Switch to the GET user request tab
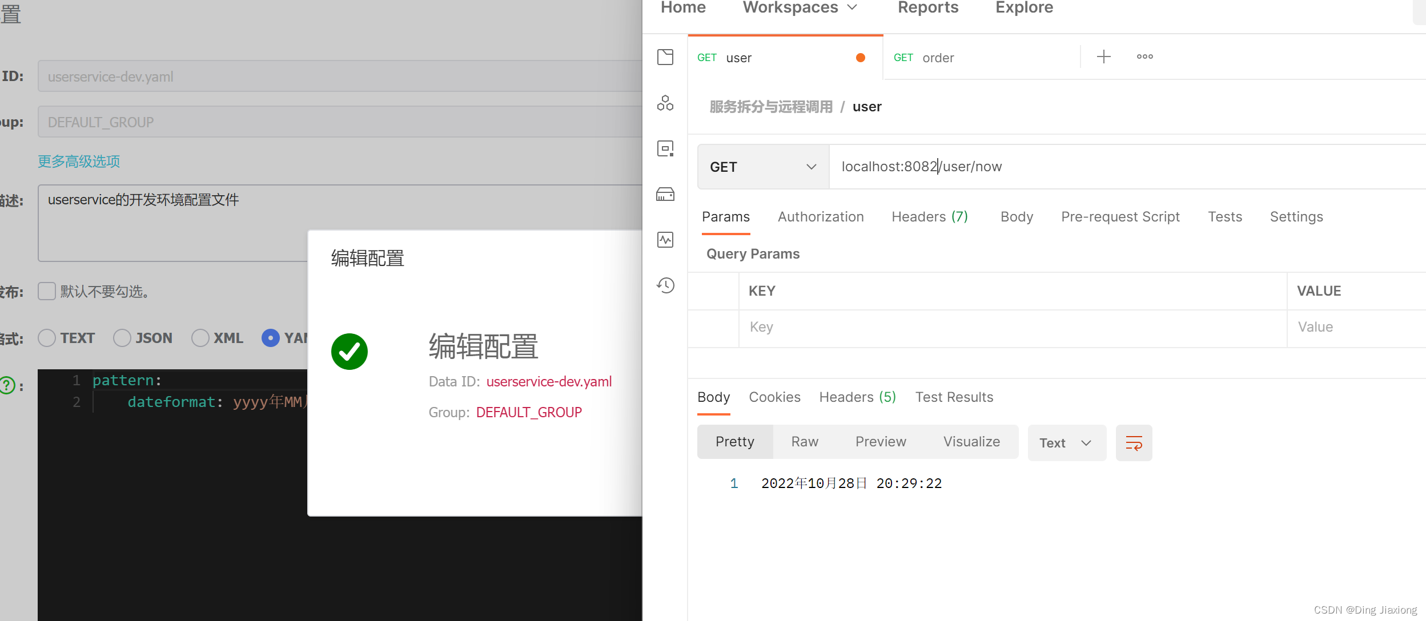The height and width of the screenshot is (621, 1426). tap(785, 58)
